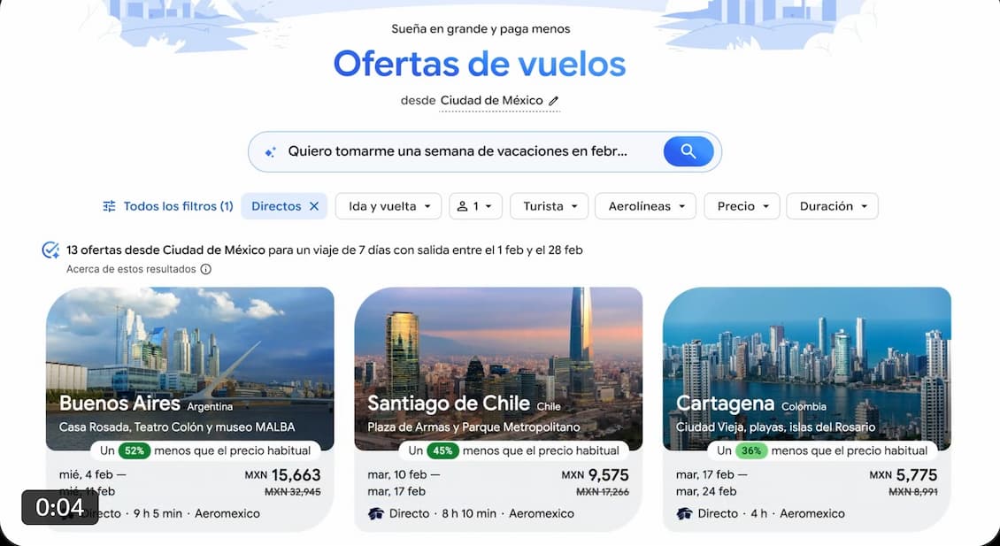1000x546 pixels.
Task: Open the passenger count dropdown
Action: pyautogui.click(x=476, y=206)
